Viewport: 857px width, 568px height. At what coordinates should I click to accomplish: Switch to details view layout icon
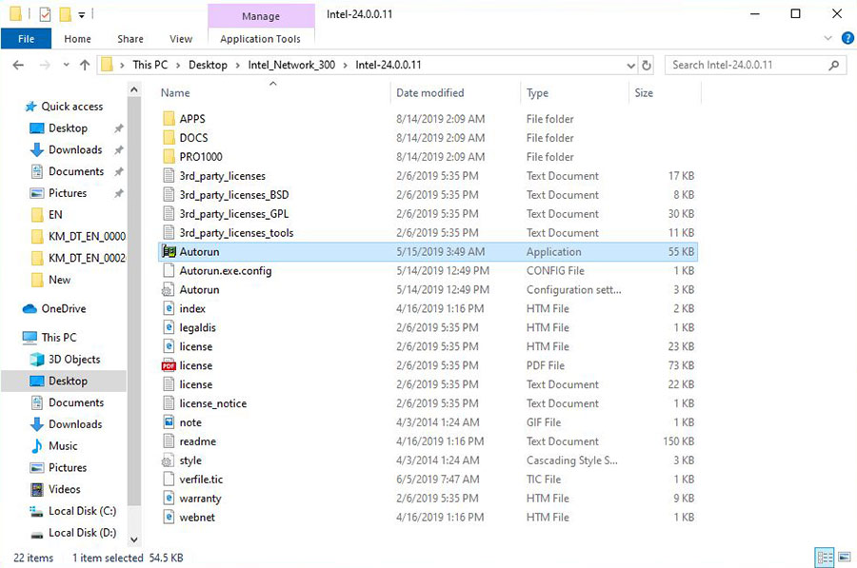tap(825, 558)
